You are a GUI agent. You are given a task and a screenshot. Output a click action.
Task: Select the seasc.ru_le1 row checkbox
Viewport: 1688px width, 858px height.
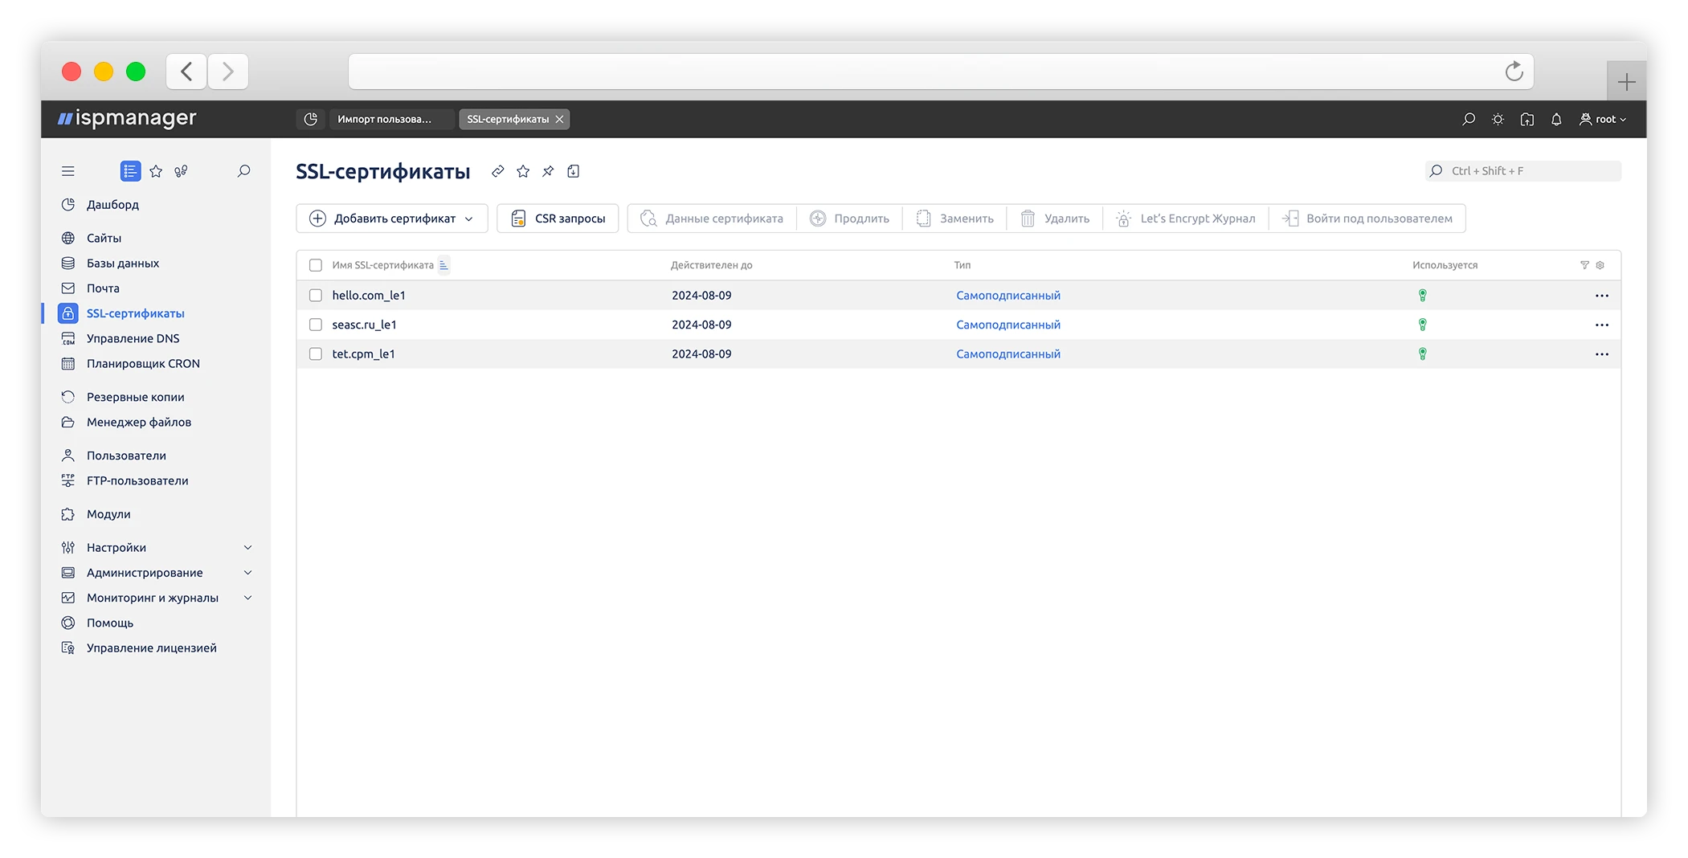coord(316,325)
